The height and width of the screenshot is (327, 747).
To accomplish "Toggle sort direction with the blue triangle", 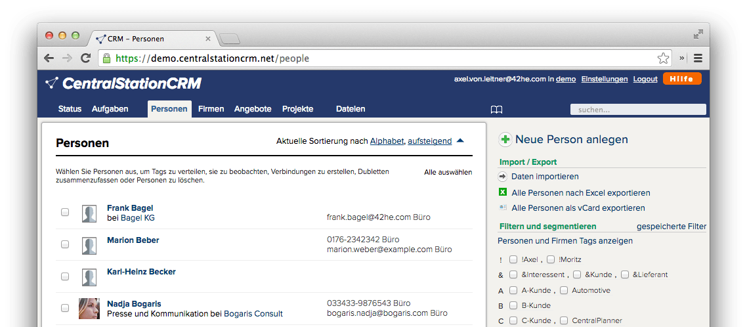I will pyautogui.click(x=460, y=141).
